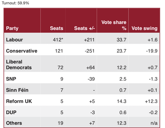Click the SNP row label

point(11,78)
